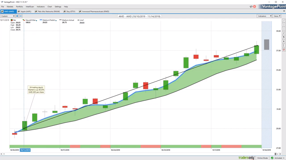
Task: Expand the Indicators dropdown
Action: pos(264,16)
